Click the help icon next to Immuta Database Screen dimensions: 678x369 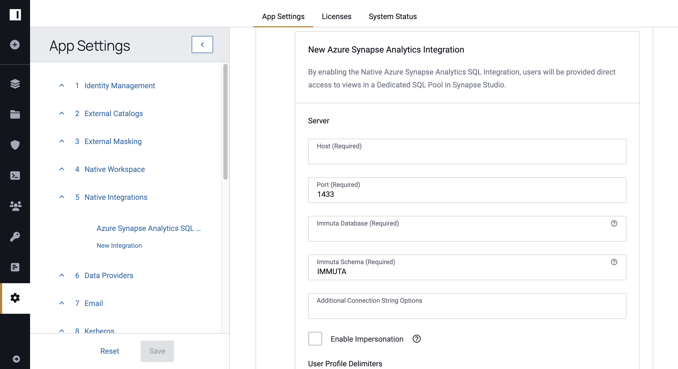[x=614, y=223]
